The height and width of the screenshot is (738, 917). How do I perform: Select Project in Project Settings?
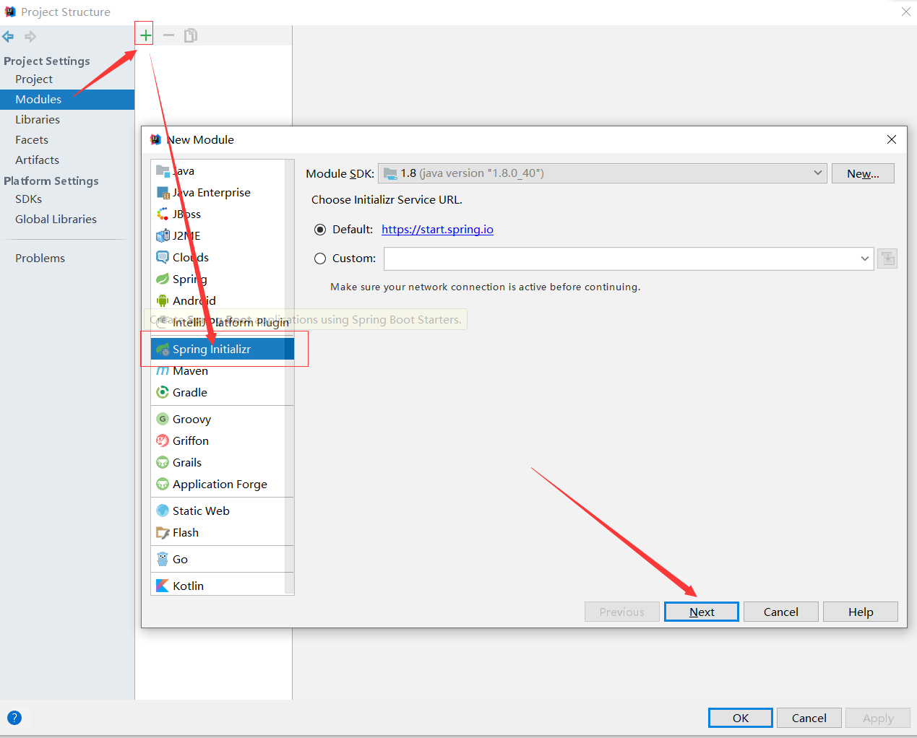point(34,79)
